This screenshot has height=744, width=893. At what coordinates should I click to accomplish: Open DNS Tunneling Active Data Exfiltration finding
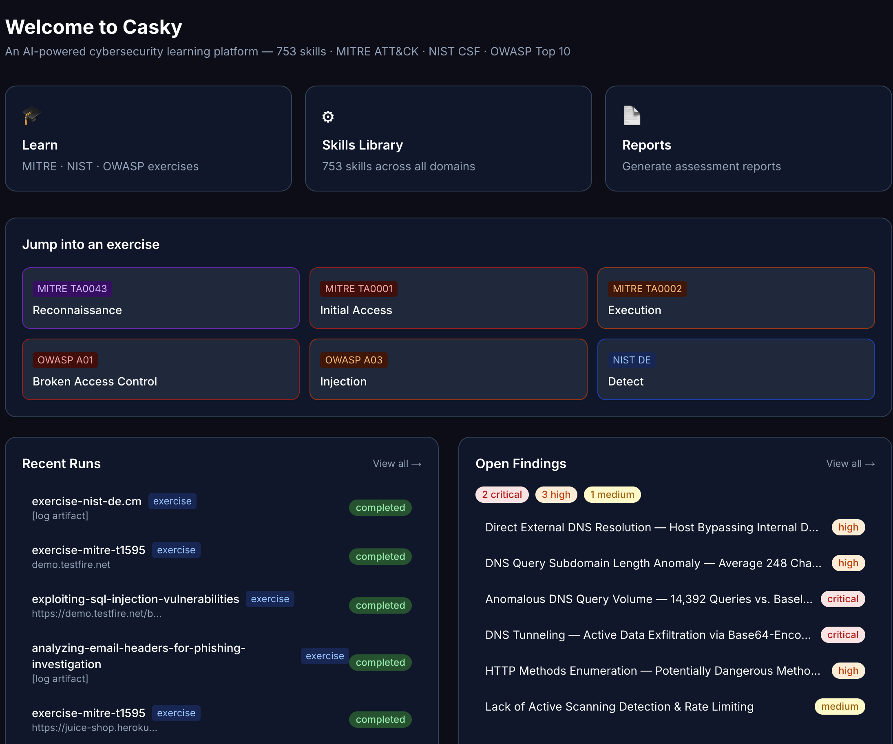click(x=675, y=635)
